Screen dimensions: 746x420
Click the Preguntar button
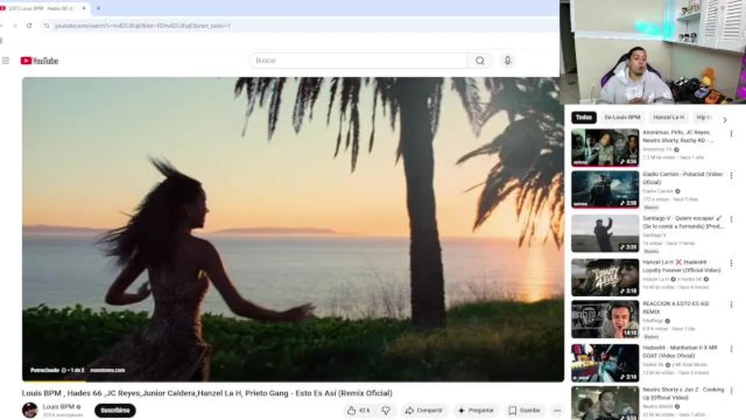click(x=476, y=411)
